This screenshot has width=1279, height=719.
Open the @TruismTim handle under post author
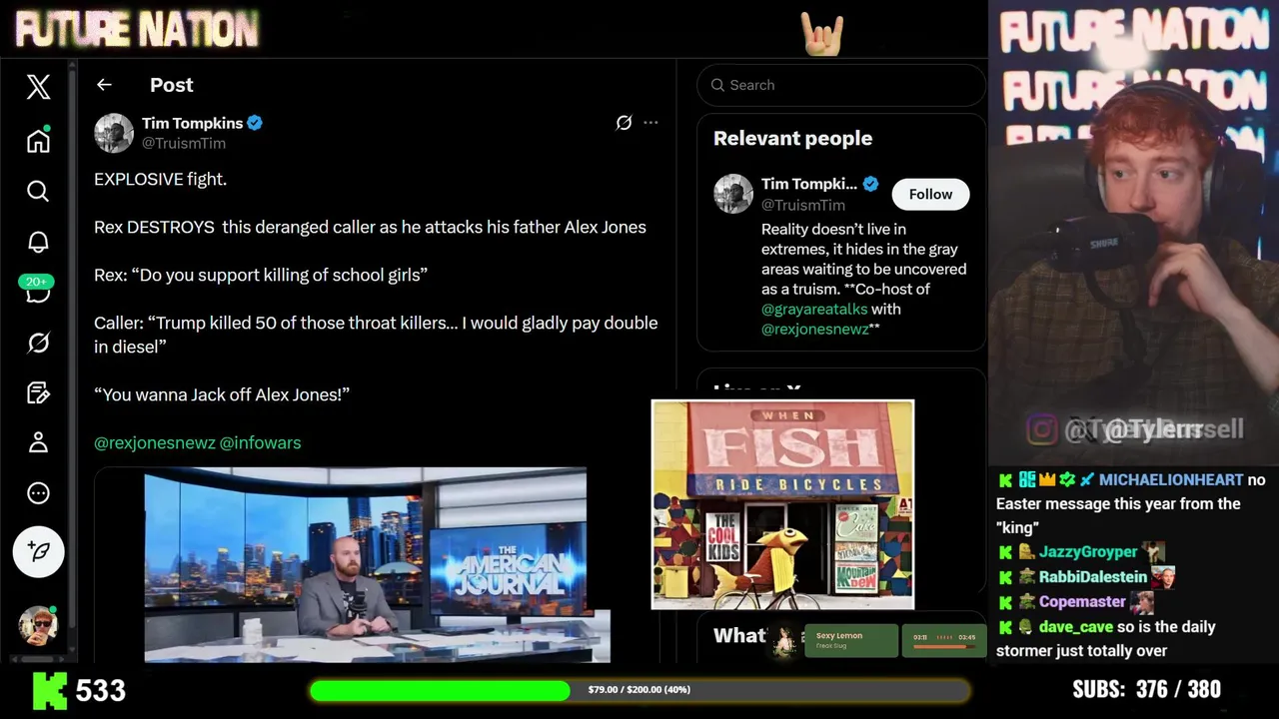tap(183, 143)
